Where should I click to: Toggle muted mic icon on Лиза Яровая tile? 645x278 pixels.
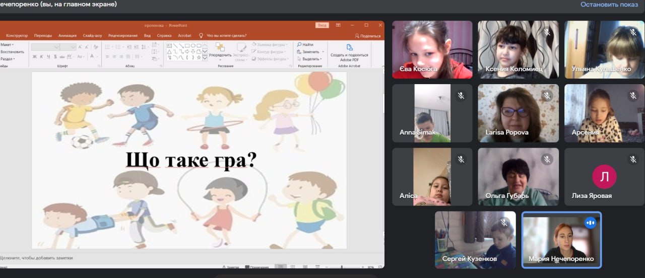(x=633, y=159)
